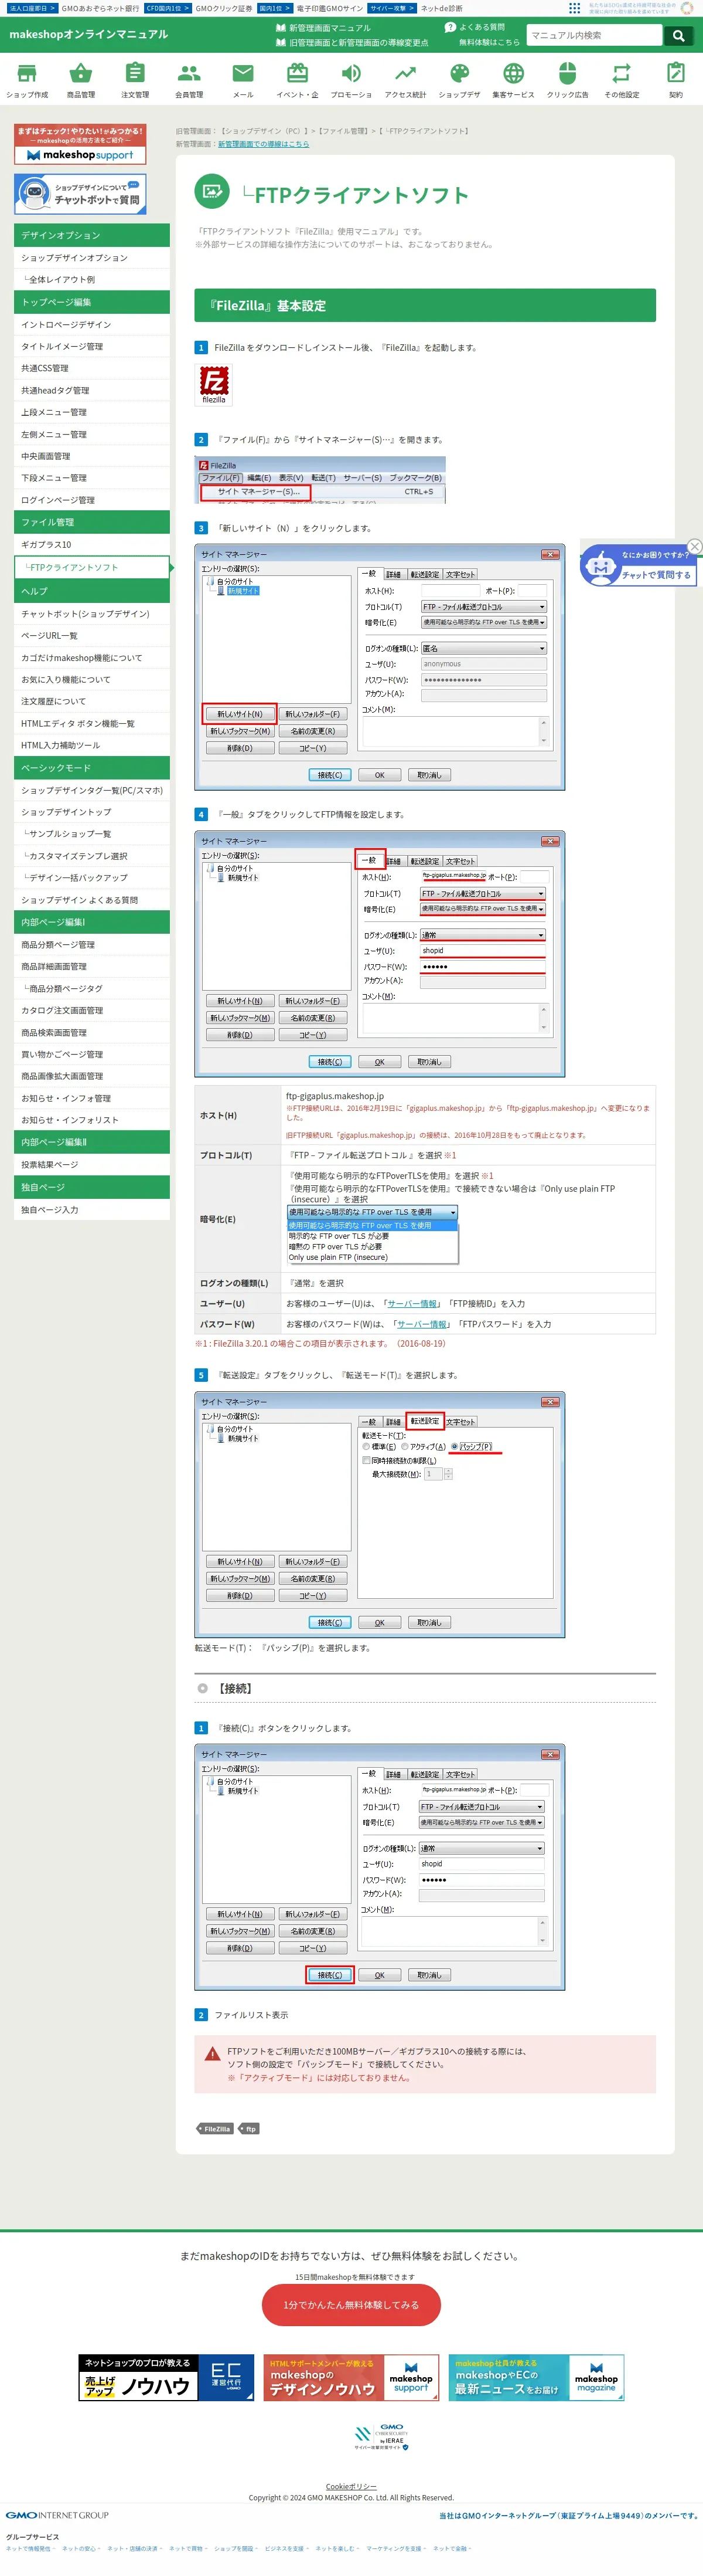Select 独自ページ入力 in sidebar
703x2576 pixels.
pyautogui.click(x=92, y=1210)
